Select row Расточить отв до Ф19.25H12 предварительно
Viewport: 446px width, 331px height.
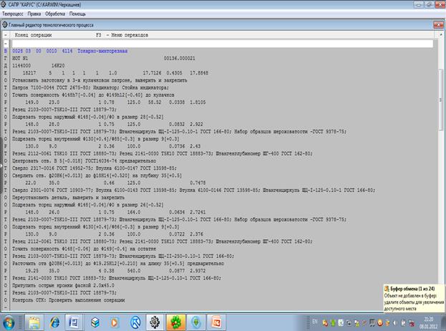[118, 264]
